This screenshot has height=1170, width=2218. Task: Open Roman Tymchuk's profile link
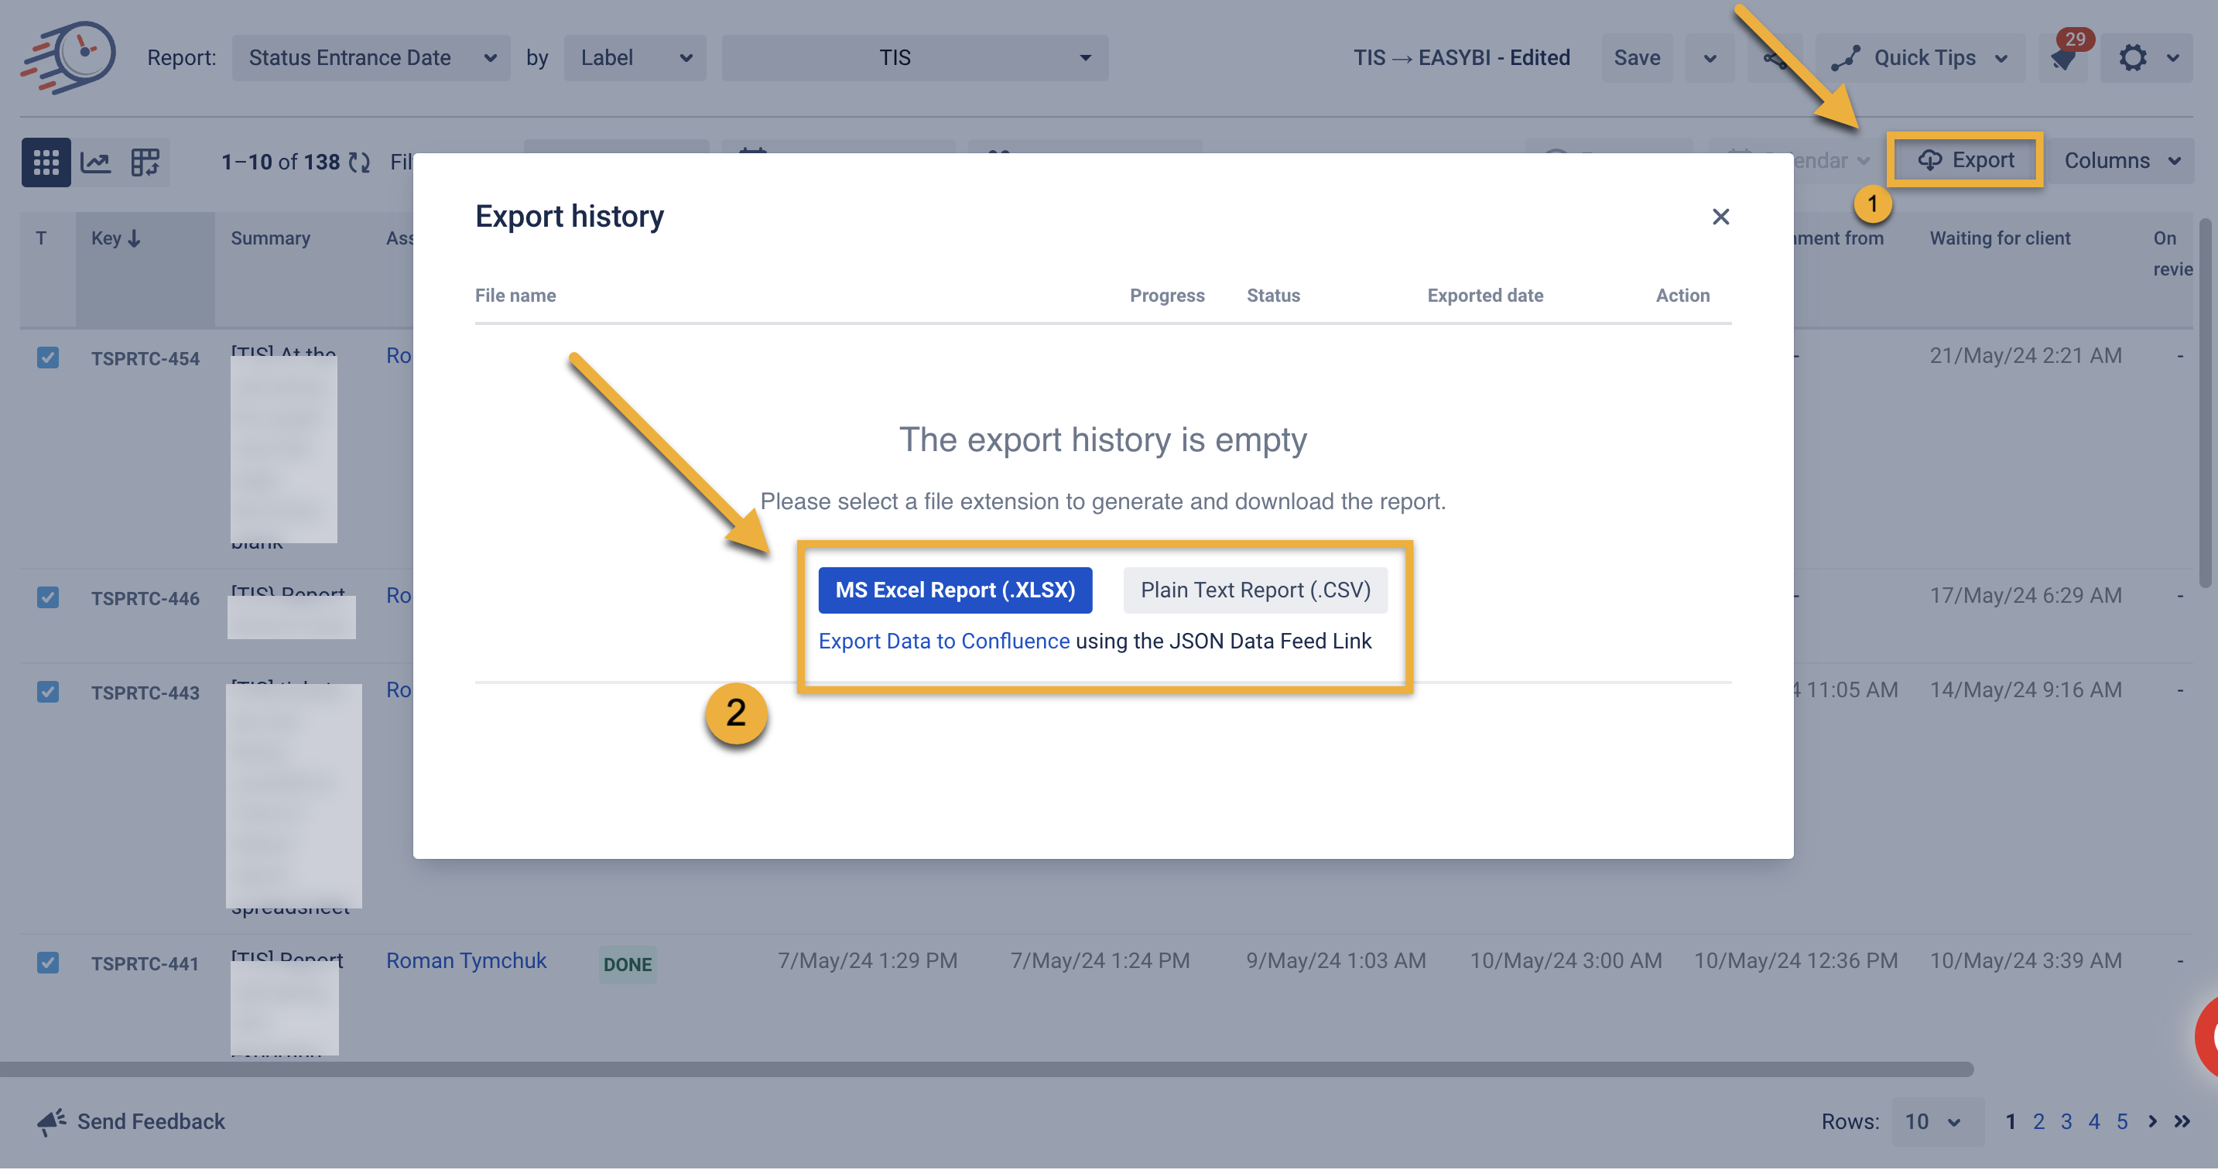[x=466, y=961]
